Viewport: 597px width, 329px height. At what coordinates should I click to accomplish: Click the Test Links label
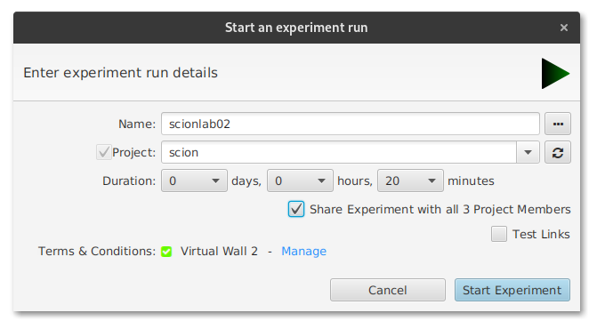(x=541, y=234)
